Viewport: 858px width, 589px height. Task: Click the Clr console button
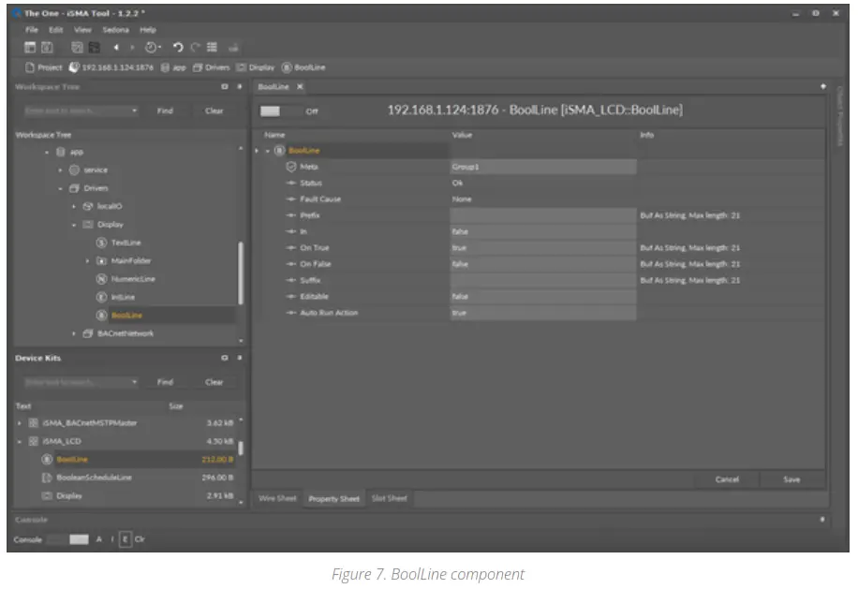[140, 539]
